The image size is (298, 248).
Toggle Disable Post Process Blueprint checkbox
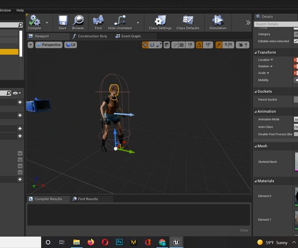[296, 134]
